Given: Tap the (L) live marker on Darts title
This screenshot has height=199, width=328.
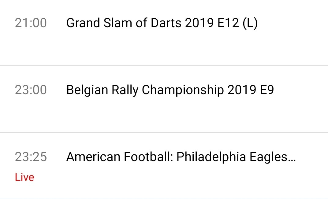Looking at the screenshot, I should pyautogui.click(x=250, y=23).
